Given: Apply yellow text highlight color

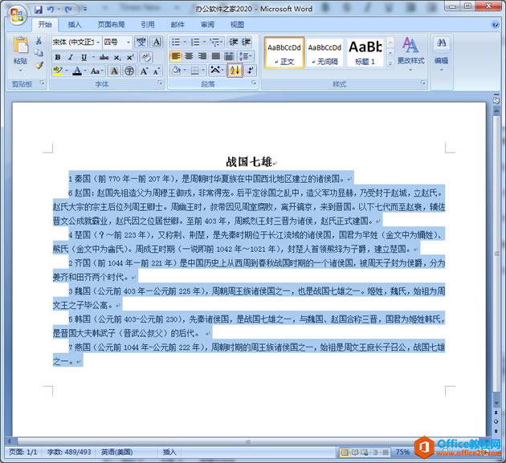Looking at the screenshot, I should 58,71.
